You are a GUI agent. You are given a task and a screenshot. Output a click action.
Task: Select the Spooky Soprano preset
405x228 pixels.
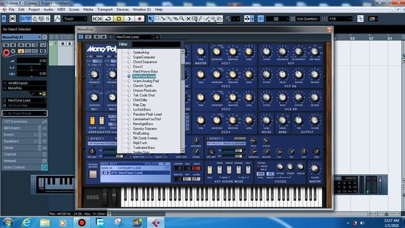(x=145, y=129)
